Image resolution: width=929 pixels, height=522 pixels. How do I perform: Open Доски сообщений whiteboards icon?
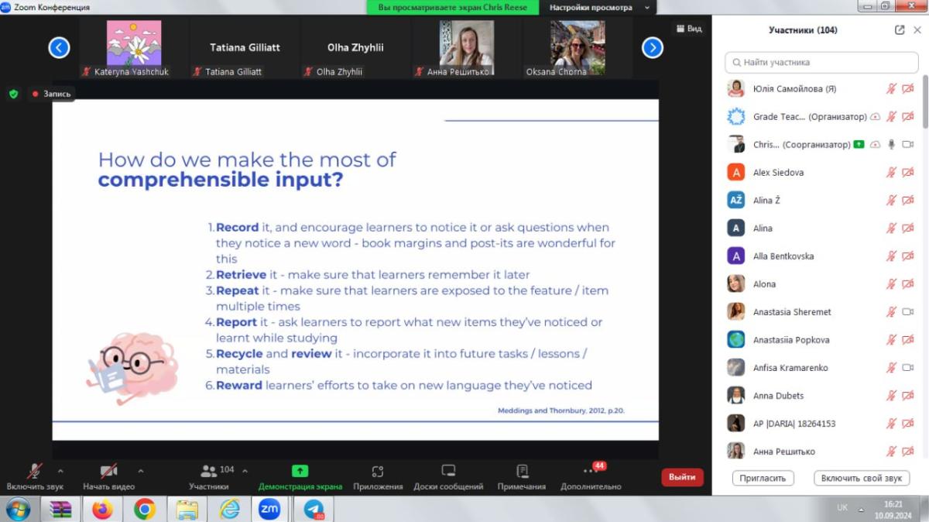coord(448,471)
